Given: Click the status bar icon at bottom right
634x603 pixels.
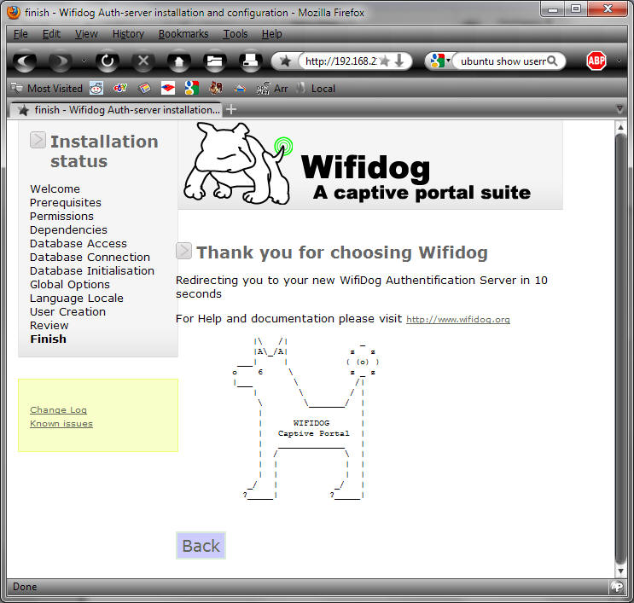Looking at the screenshot, I should (x=617, y=587).
